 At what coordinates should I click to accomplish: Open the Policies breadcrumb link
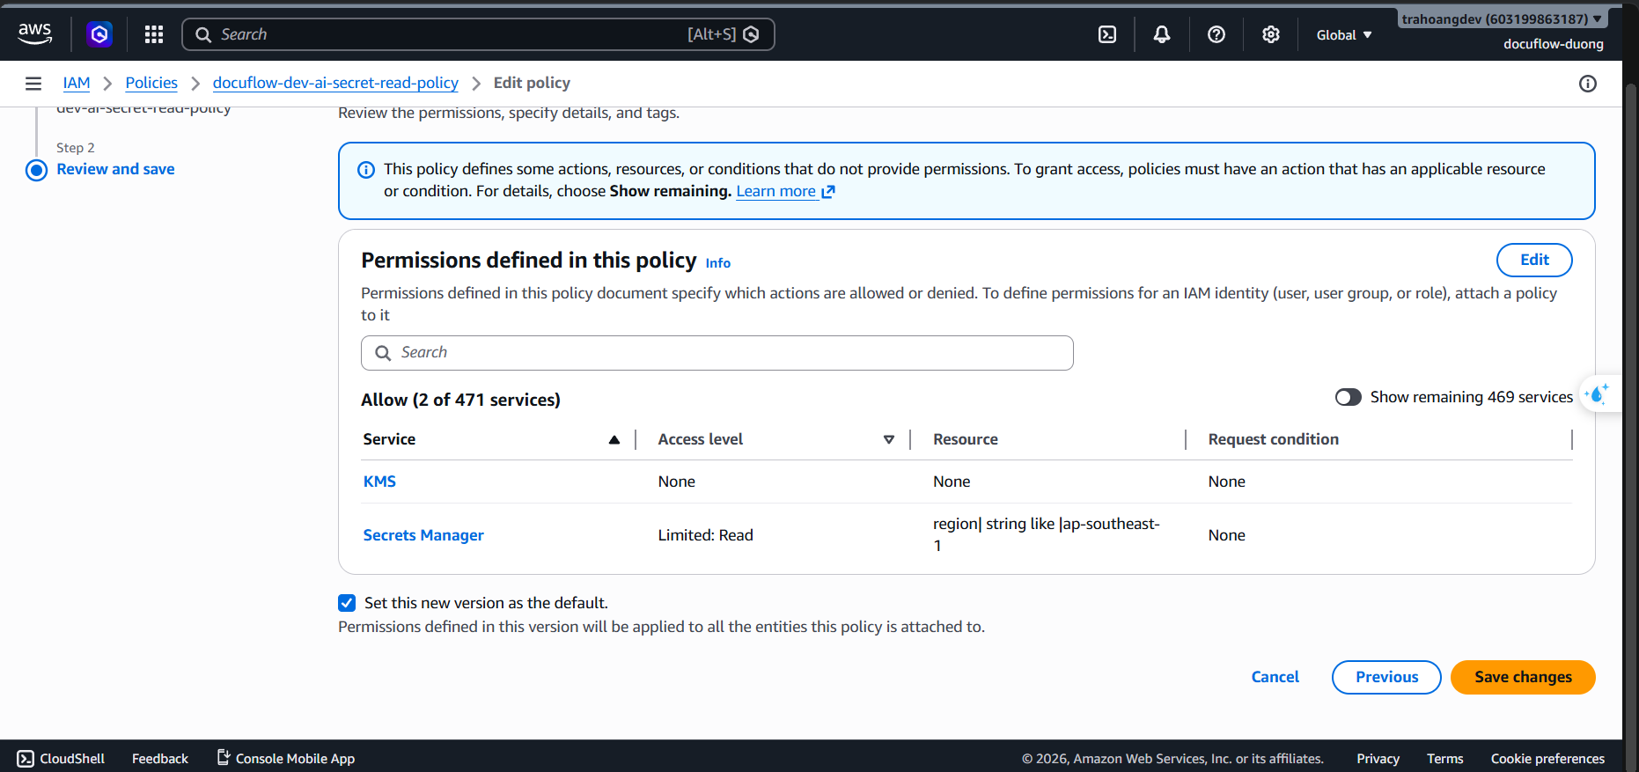(x=151, y=83)
